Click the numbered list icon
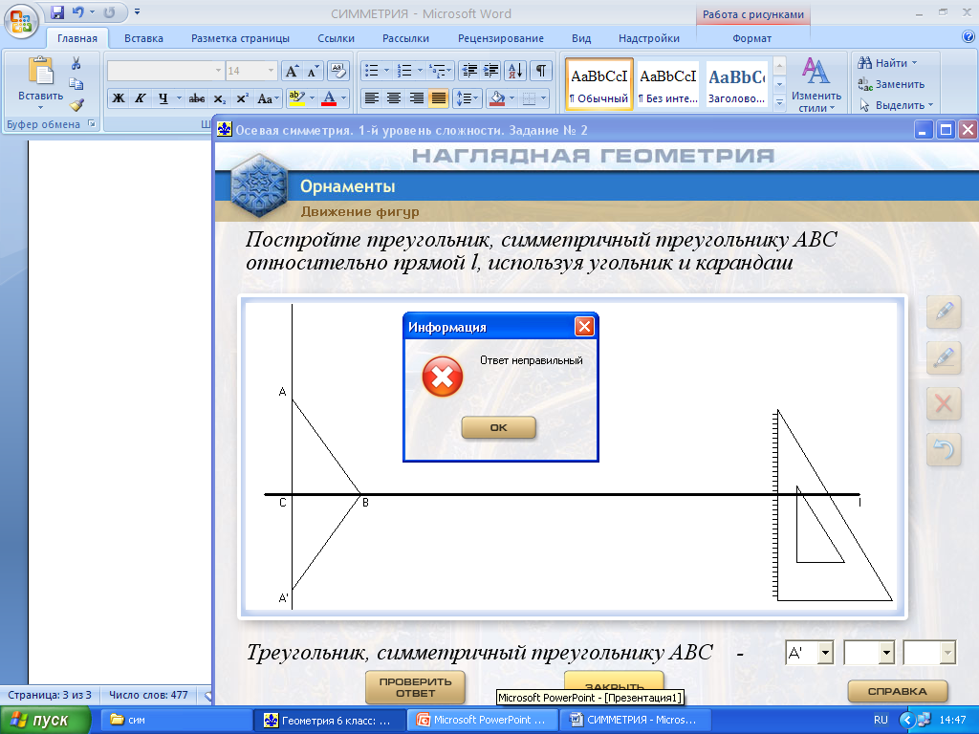Screen dimensions: 979x734 404,71
